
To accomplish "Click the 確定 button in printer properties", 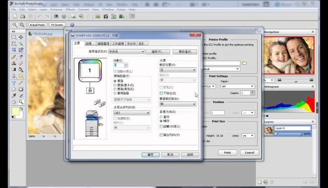I will click(x=150, y=155).
